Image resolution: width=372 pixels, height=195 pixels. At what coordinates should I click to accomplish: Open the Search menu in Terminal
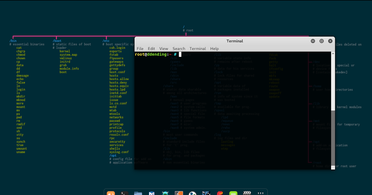pyautogui.click(x=179, y=49)
